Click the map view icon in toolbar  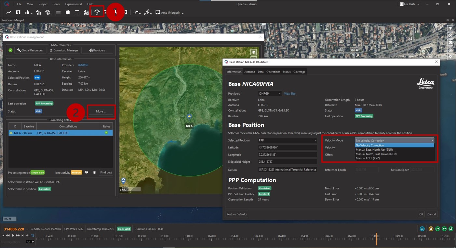[18, 12]
